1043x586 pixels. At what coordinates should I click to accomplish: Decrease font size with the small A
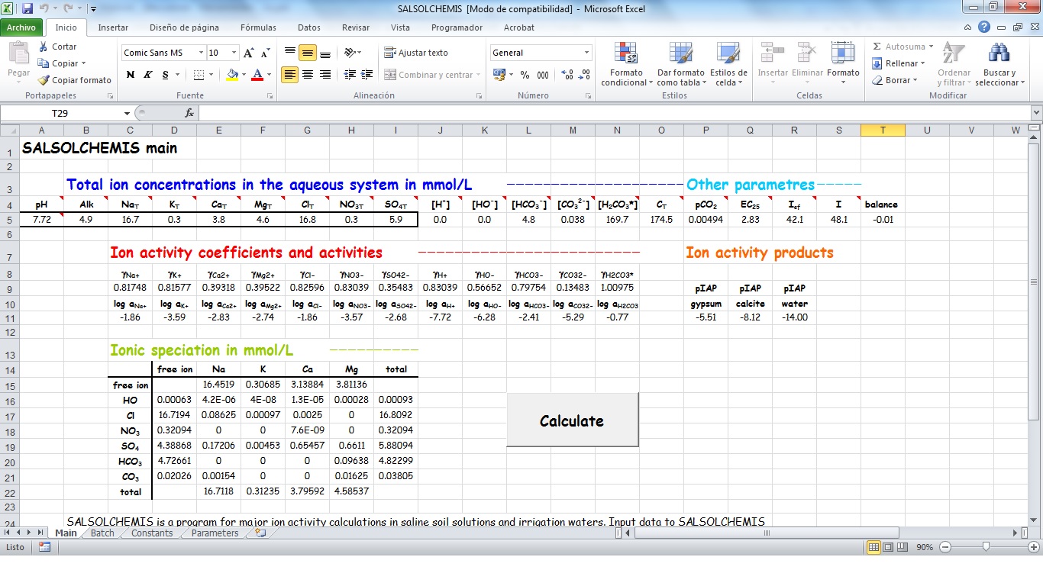(x=265, y=53)
